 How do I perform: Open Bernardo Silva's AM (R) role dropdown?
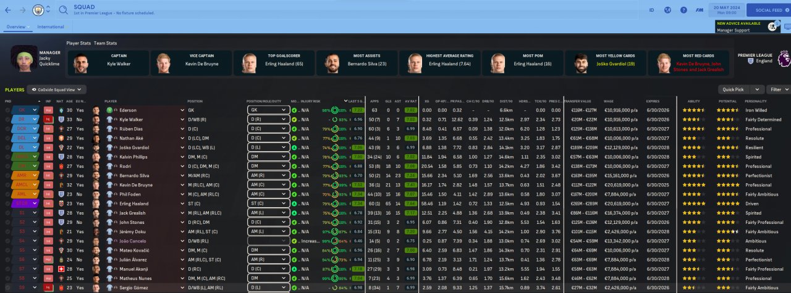click(268, 175)
